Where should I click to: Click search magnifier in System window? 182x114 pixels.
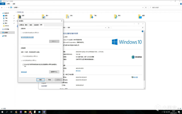[143, 28]
